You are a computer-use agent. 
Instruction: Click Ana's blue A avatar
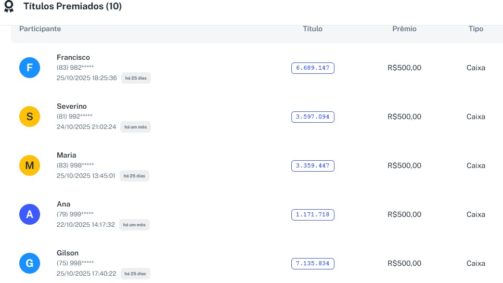pyautogui.click(x=30, y=214)
